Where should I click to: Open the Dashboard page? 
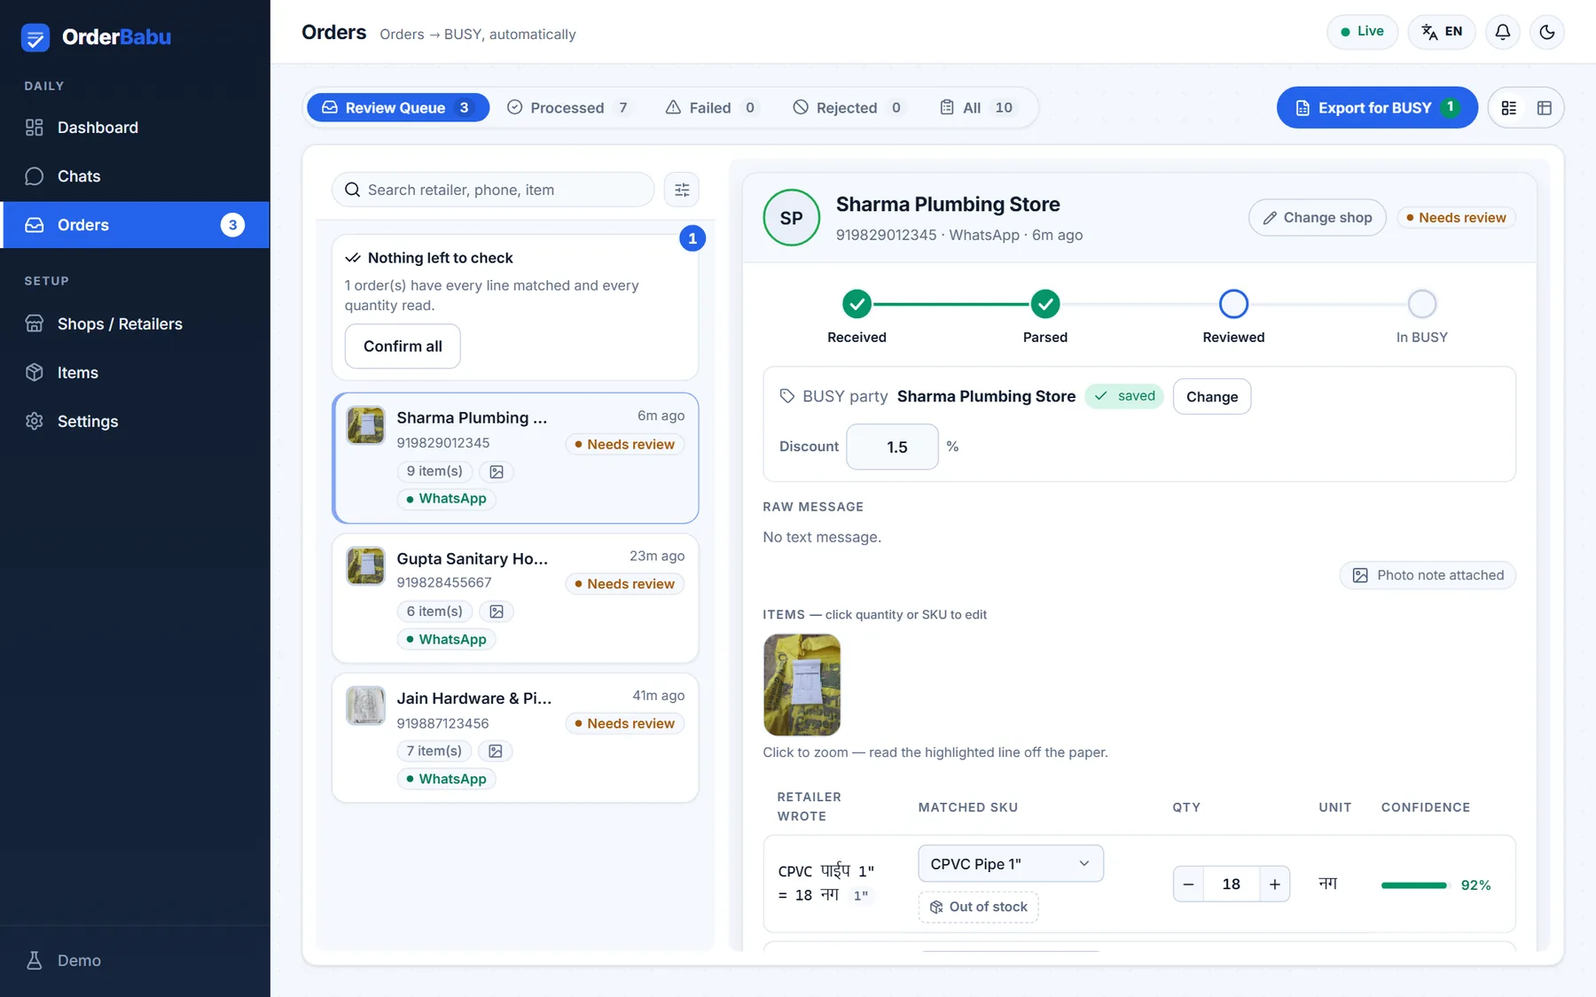135,128
